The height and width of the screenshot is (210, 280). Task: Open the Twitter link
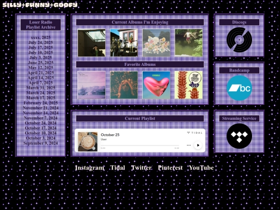[x=142, y=167]
